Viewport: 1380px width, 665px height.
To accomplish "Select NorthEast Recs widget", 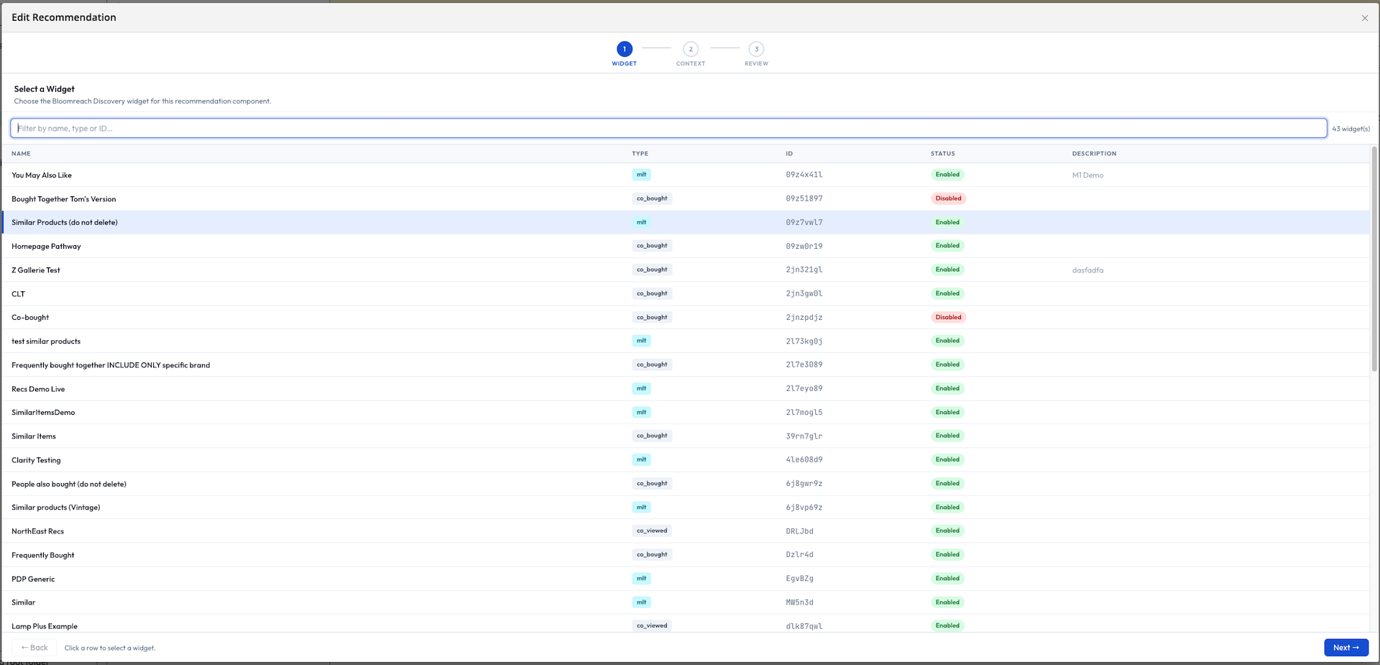I will (686, 531).
